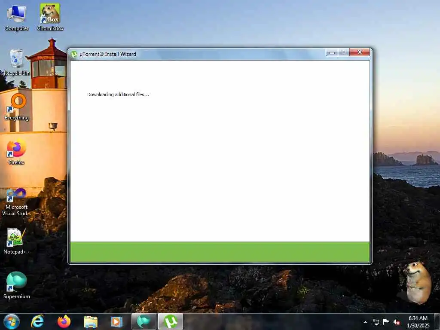
Task: Select the Firefox desktop shortcut
Action: tap(17, 152)
